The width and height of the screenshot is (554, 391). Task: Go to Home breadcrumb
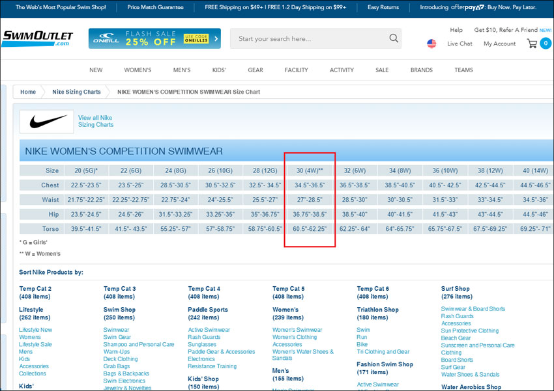tap(28, 92)
